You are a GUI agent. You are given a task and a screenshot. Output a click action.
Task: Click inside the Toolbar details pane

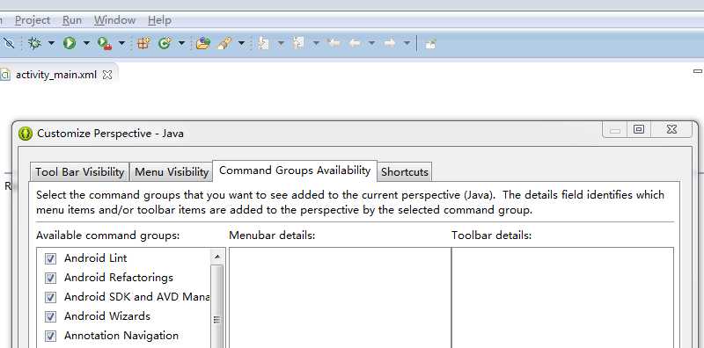pos(562,298)
